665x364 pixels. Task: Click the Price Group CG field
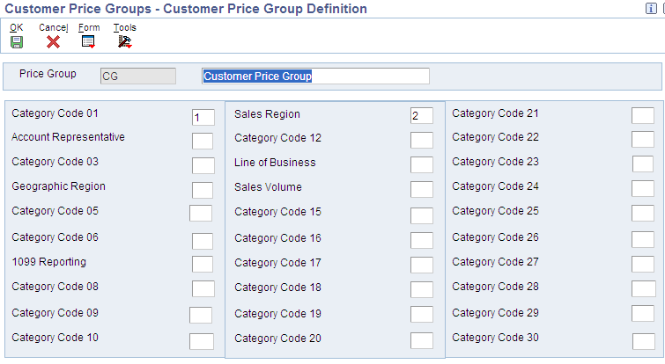[x=137, y=76]
